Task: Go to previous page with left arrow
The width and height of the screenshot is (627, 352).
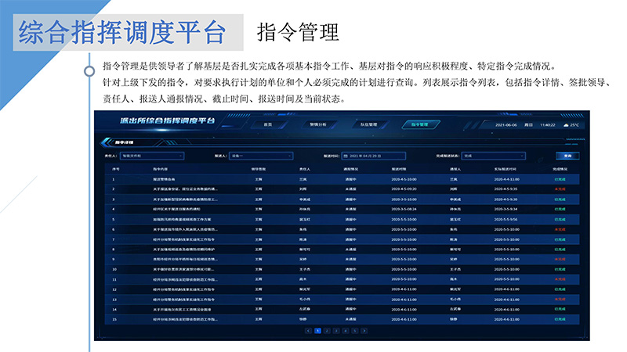Action: pyautogui.click(x=308, y=331)
